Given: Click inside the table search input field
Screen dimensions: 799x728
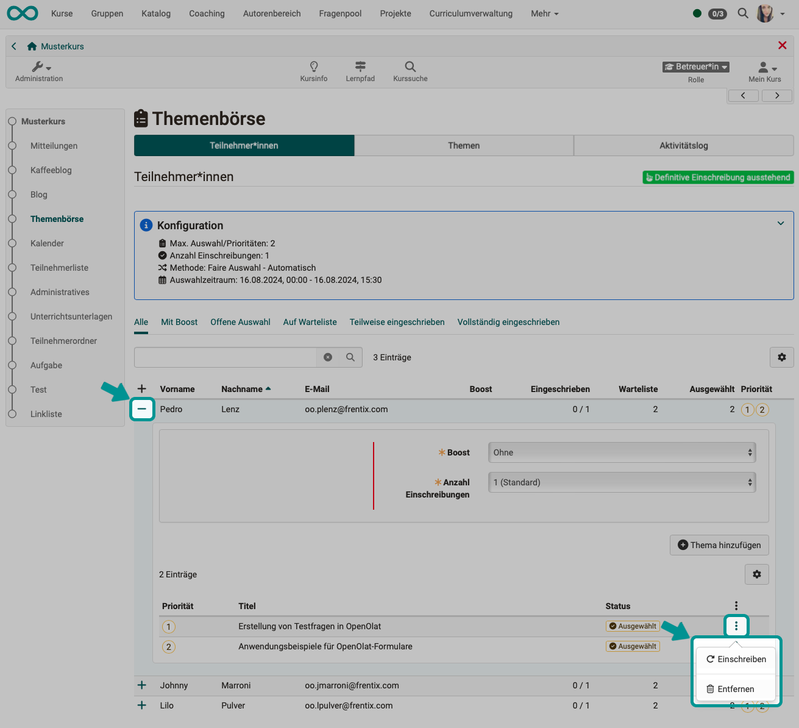Looking at the screenshot, I should click(x=225, y=357).
